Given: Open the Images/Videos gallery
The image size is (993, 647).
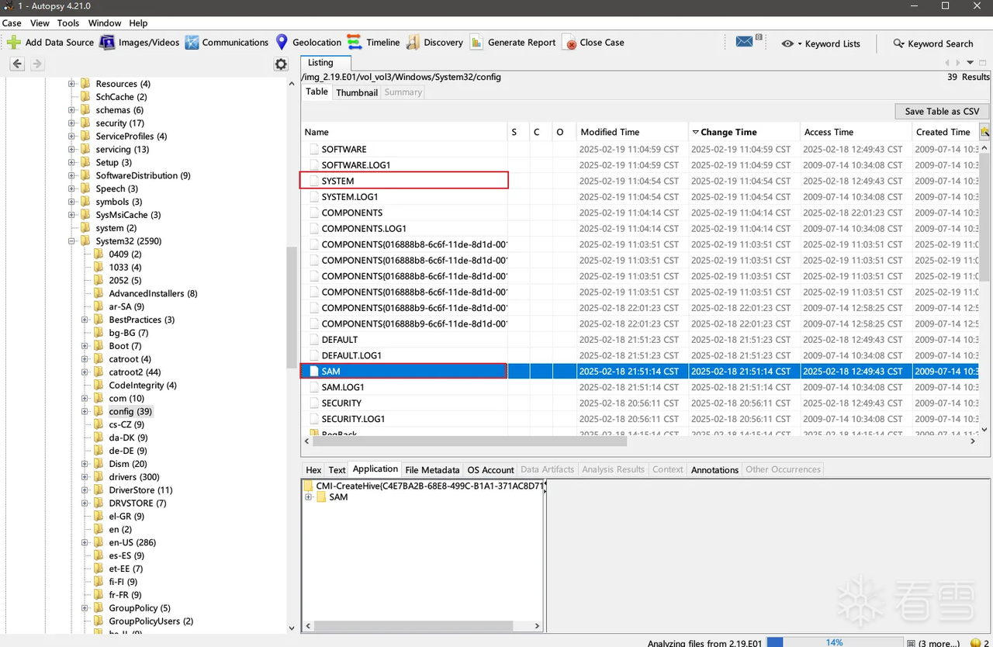Looking at the screenshot, I should [x=140, y=43].
